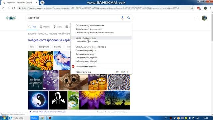Click the RU language indicator
Screen dimensions: 213x120
166,118
